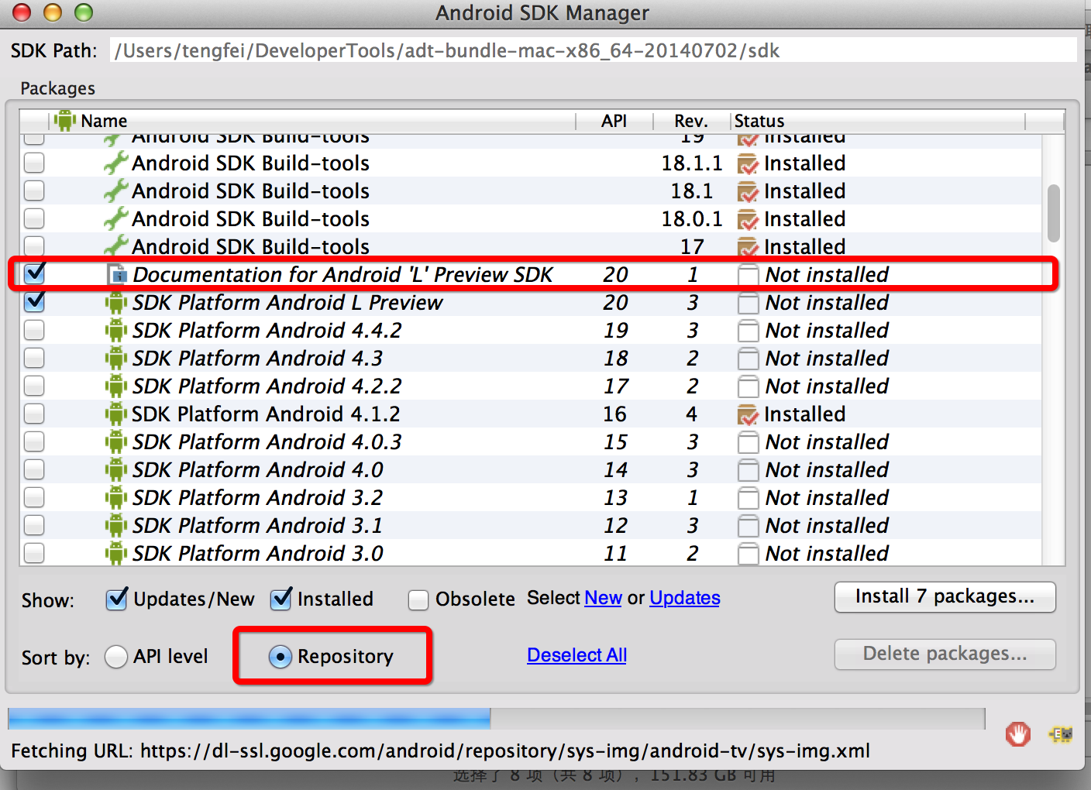Click the SDK Path text field
The width and height of the screenshot is (1091, 790).
tap(594, 50)
